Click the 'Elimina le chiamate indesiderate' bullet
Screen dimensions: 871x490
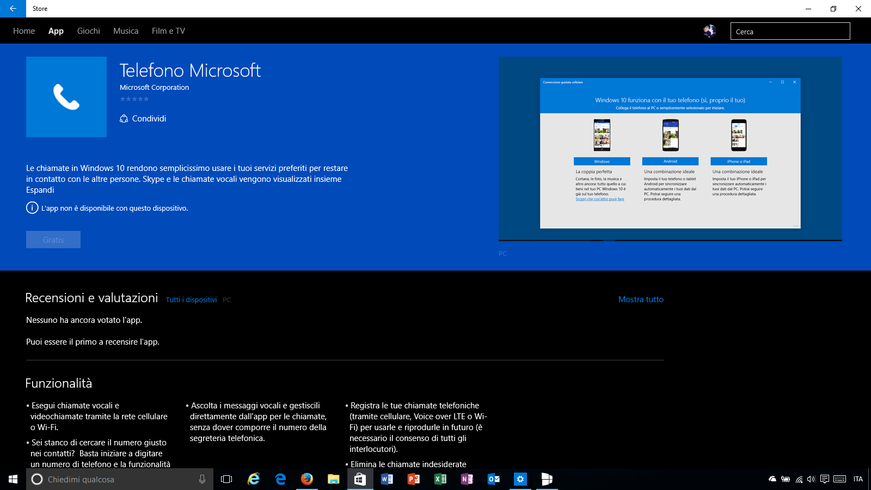(406, 464)
